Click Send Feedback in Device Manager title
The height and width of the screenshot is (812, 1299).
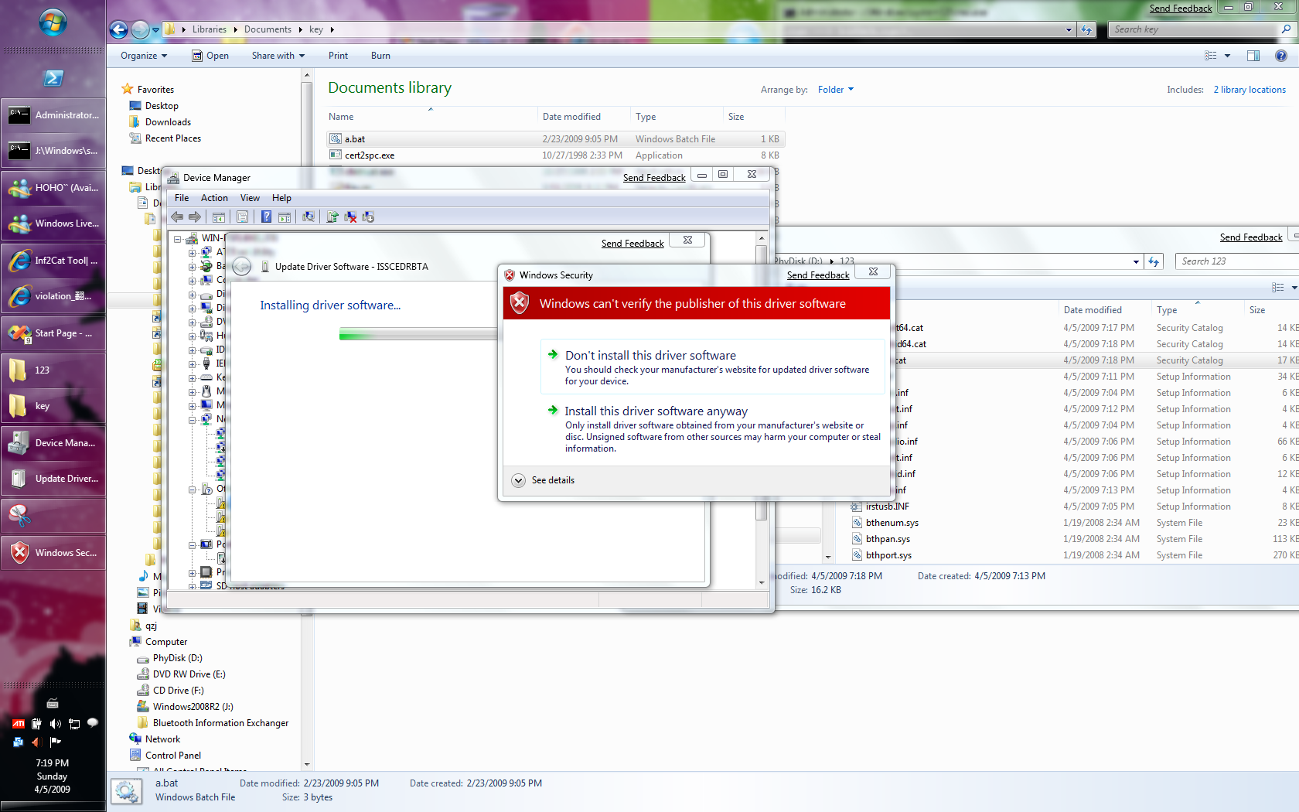(x=654, y=178)
